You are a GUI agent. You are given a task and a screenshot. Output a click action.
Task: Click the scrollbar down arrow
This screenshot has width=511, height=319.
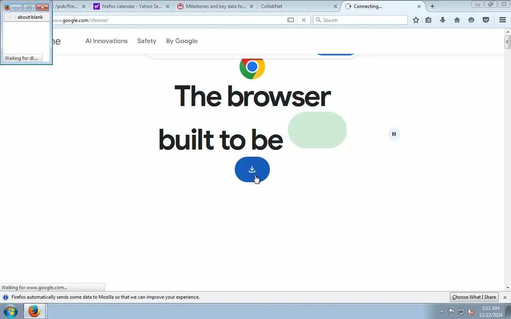[x=508, y=288]
